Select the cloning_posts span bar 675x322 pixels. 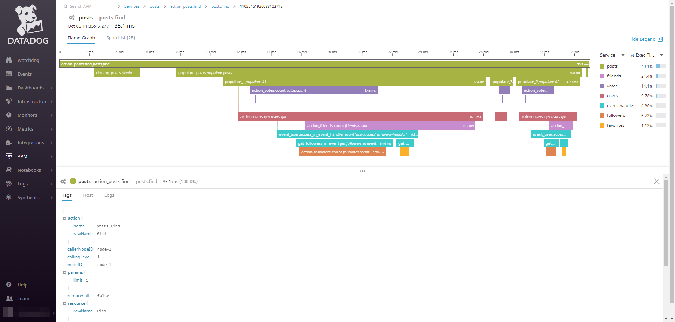point(117,73)
